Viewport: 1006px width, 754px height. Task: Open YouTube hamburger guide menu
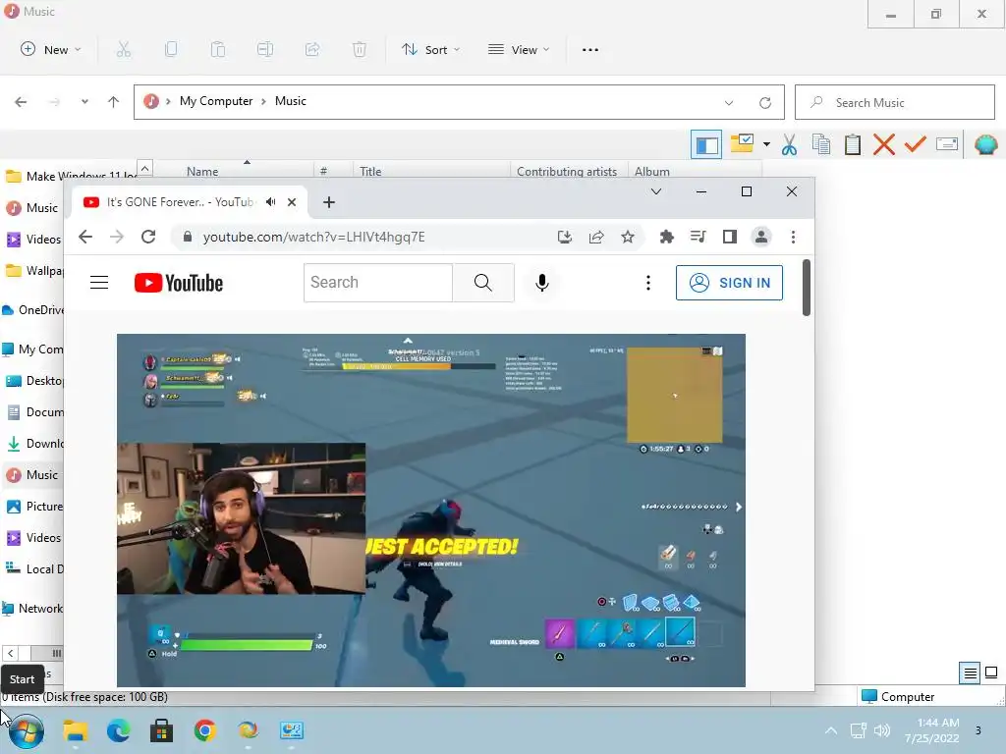tap(99, 283)
